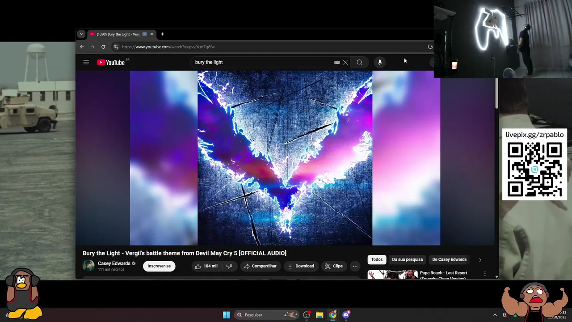Click the Bury the Light video title
The width and height of the screenshot is (572, 322).
(x=184, y=253)
